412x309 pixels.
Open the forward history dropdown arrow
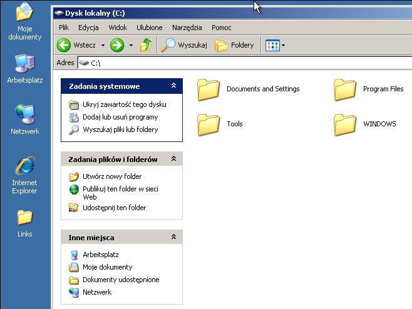coord(131,45)
